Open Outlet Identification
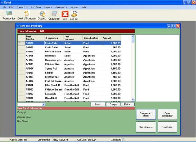196x142 pixels. 167,114
